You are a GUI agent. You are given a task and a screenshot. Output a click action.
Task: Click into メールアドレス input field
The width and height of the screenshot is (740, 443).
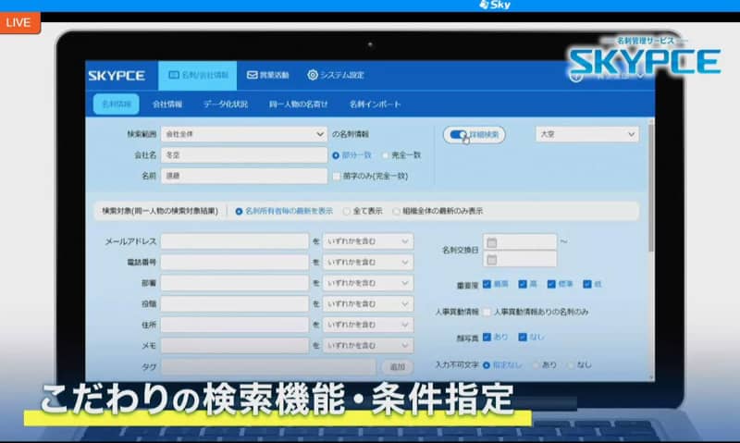coord(235,241)
